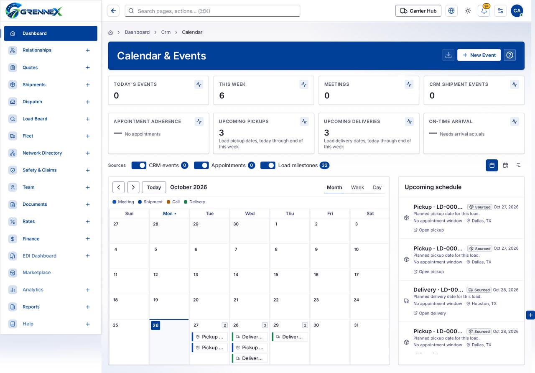The width and height of the screenshot is (535, 373).
Task: Click the New Event button
Action: click(479, 55)
